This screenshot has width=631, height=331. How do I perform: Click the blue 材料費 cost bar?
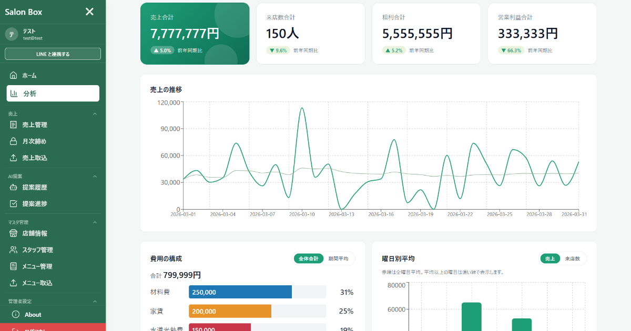point(240,292)
